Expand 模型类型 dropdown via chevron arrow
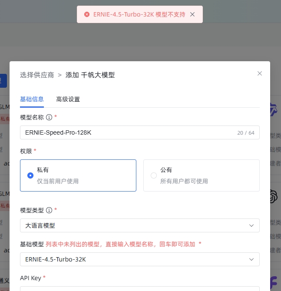Image resolution: width=281 pixels, height=291 pixels. [x=251, y=225]
